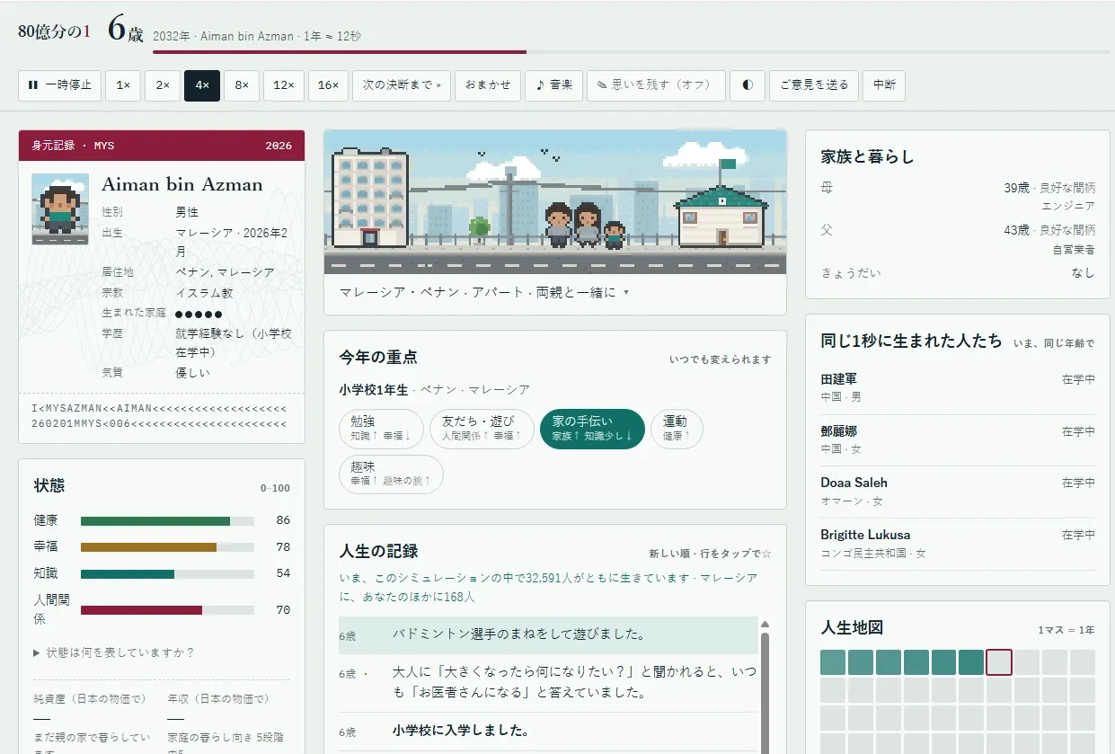
Task: Set speed to 2×
Action: 163,85
